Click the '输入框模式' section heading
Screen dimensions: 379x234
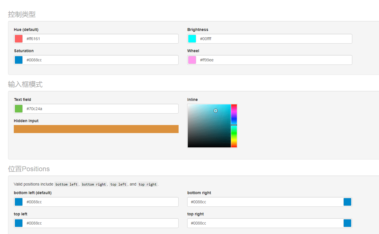click(x=25, y=84)
